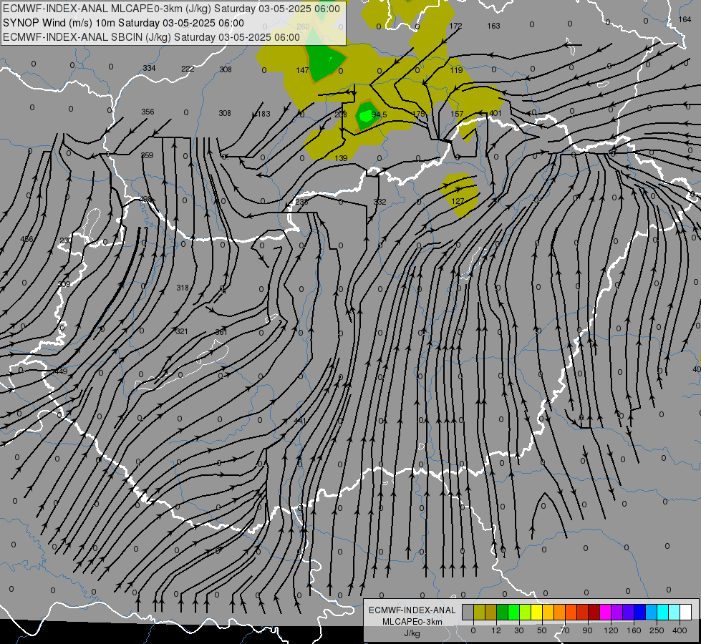Image resolution: width=701 pixels, height=644 pixels.
Task: Click legend scale value 250
Action: [x=657, y=630]
